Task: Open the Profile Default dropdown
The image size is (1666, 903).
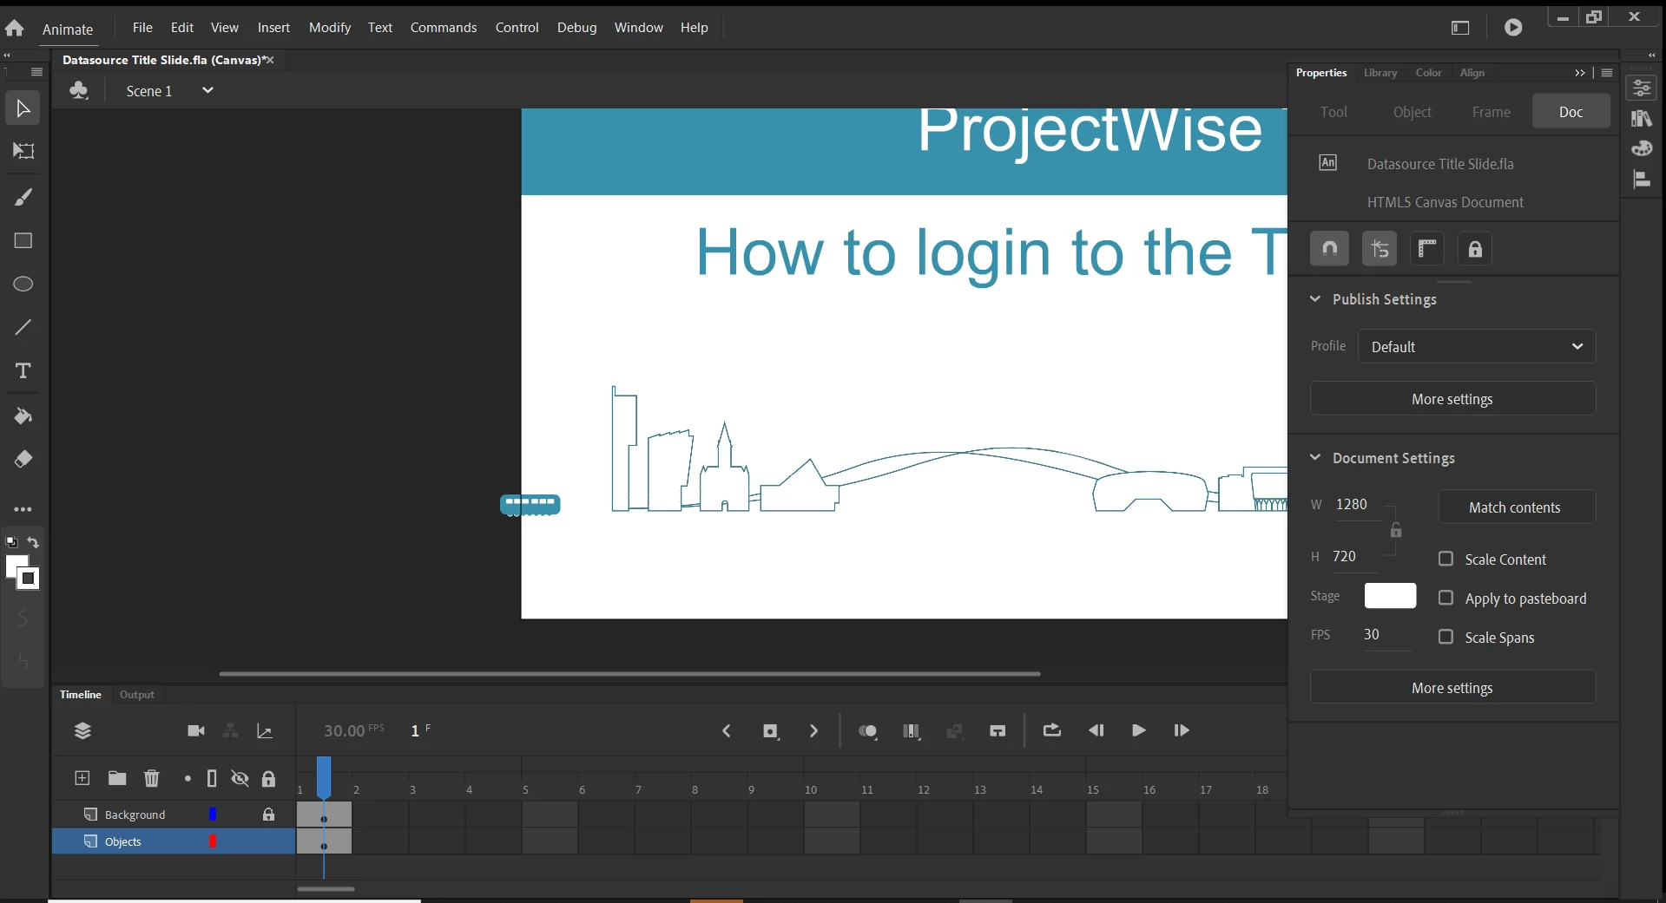Action: [x=1477, y=346]
